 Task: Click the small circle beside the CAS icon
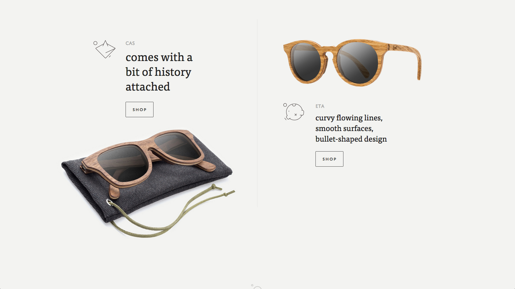coord(95,43)
